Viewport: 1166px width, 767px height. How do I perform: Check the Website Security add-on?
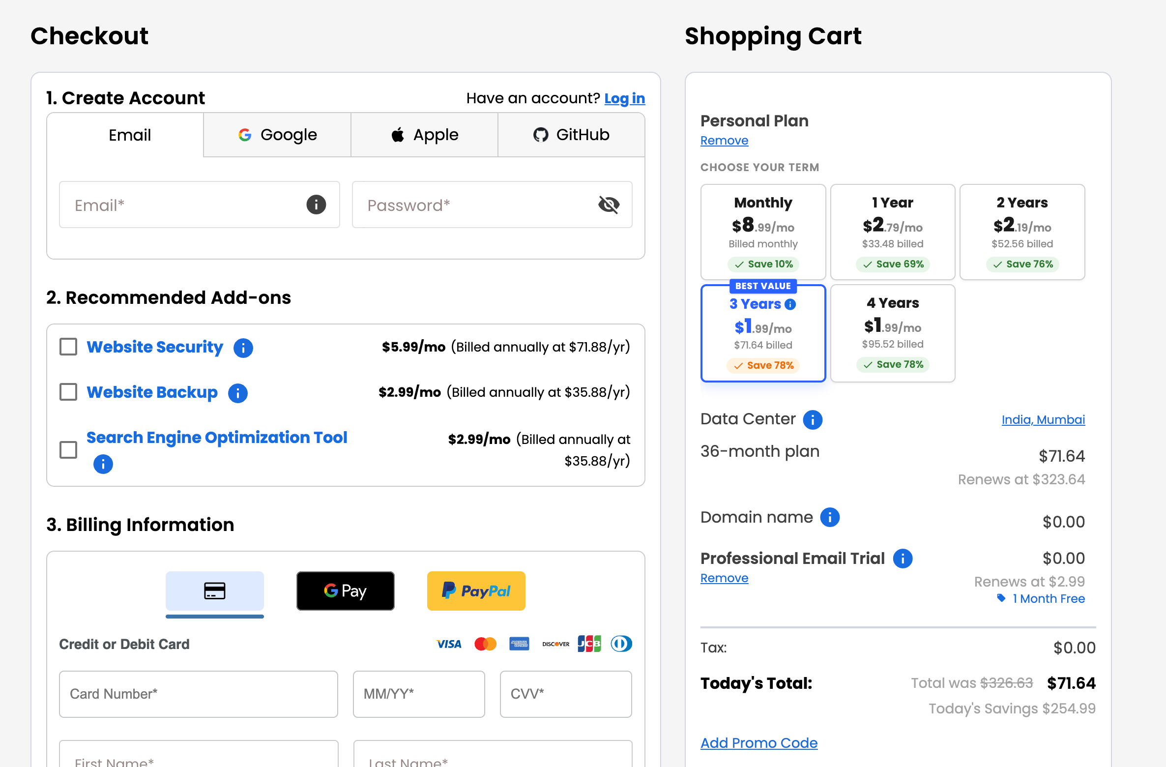pyautogui.click(x=68, y=347)
